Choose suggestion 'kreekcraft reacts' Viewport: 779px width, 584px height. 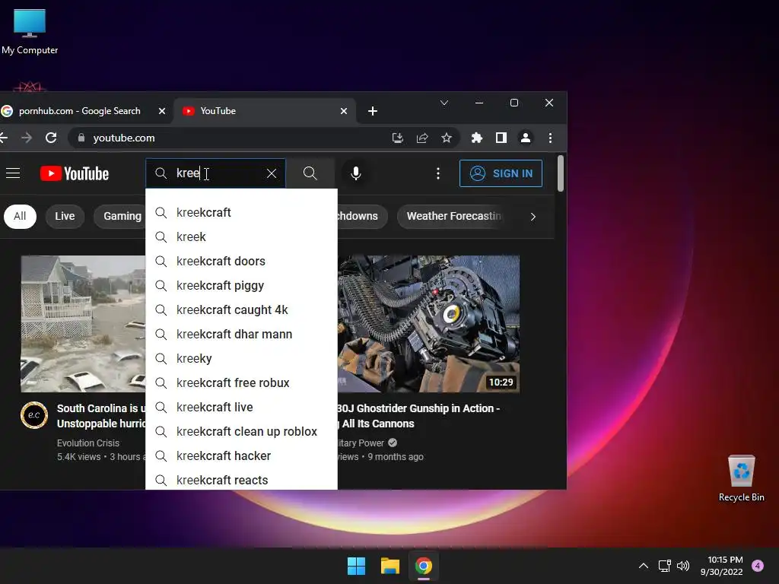click(x=241, y=479)
